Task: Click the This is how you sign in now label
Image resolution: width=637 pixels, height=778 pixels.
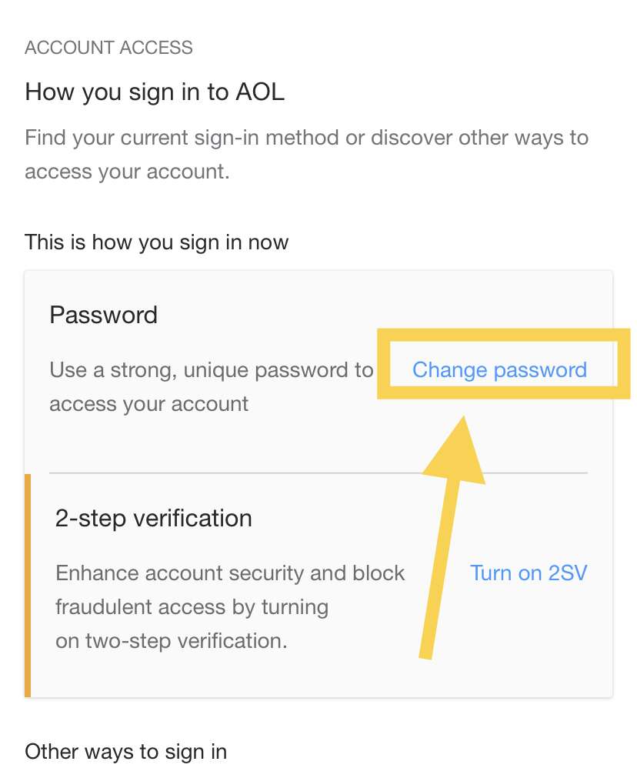Action: coord(156,242)
